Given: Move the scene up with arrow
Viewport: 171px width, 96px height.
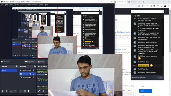Looking at the screenshot, I should [x=11, y=91].
